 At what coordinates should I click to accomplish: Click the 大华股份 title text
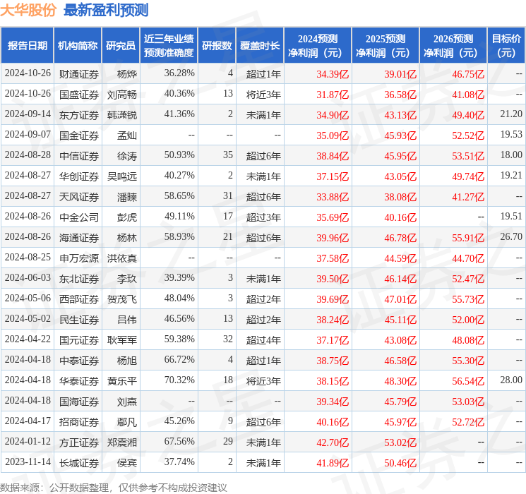pos(28,10)
